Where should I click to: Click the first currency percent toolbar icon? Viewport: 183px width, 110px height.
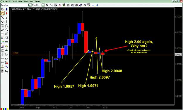pos(47,5)
